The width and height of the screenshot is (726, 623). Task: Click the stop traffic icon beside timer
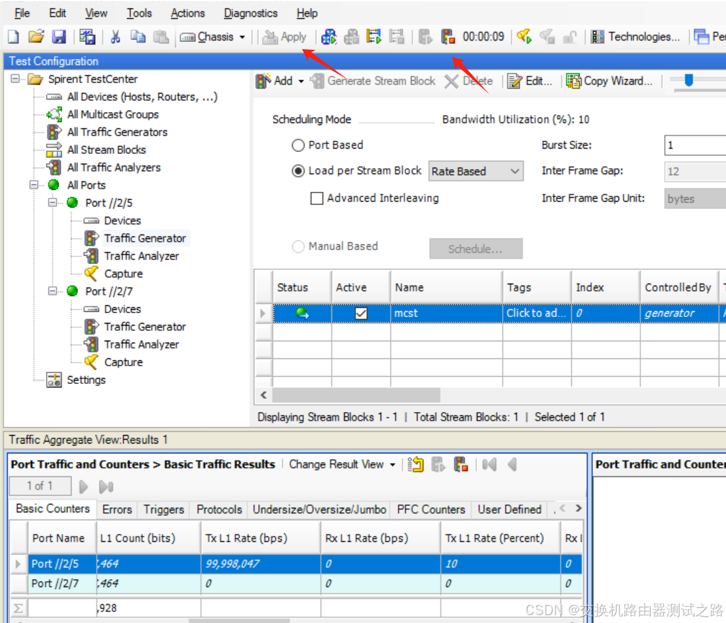448,37
